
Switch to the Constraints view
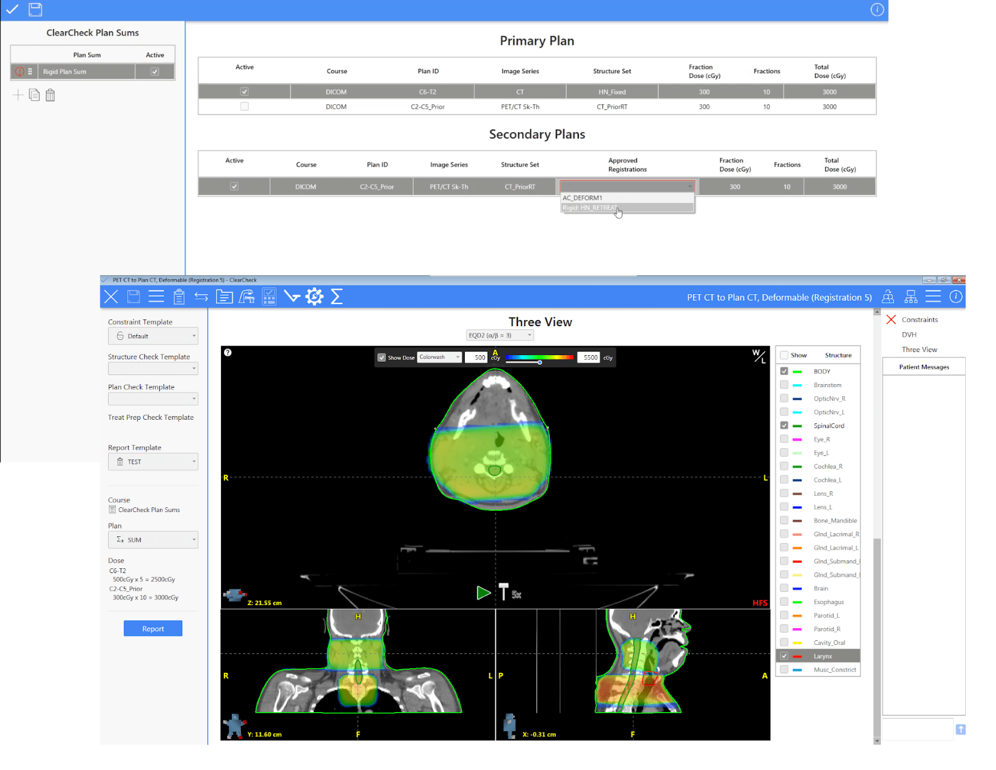click(919, 319)
